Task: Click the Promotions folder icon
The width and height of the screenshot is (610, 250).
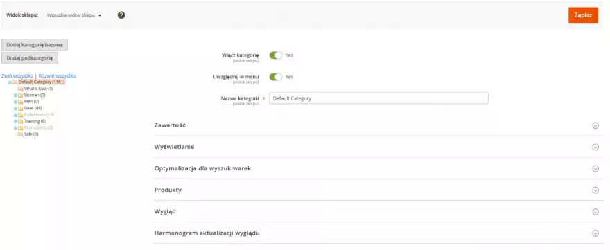Action: click(21, 128)
